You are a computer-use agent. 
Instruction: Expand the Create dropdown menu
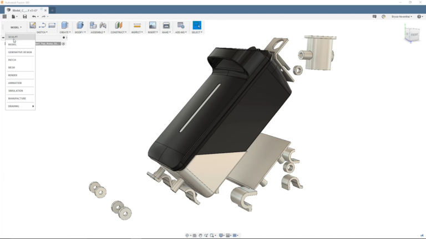[x=65, y=32]
